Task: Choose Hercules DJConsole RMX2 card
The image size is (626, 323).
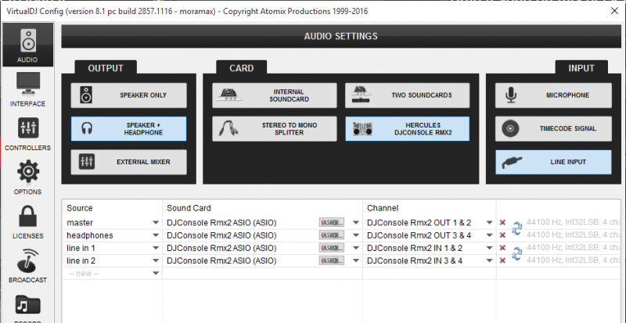Action: coord(407,128)
